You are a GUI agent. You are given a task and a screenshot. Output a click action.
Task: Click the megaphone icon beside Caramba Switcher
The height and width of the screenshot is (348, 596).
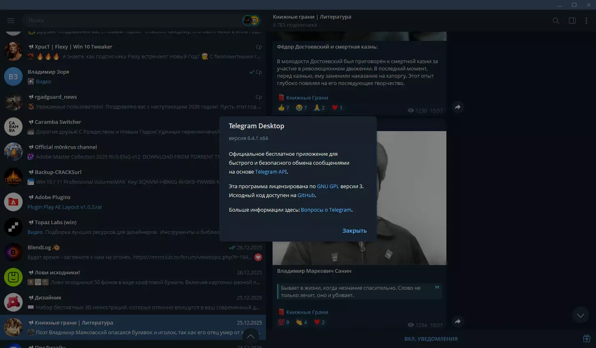[31, 122]
